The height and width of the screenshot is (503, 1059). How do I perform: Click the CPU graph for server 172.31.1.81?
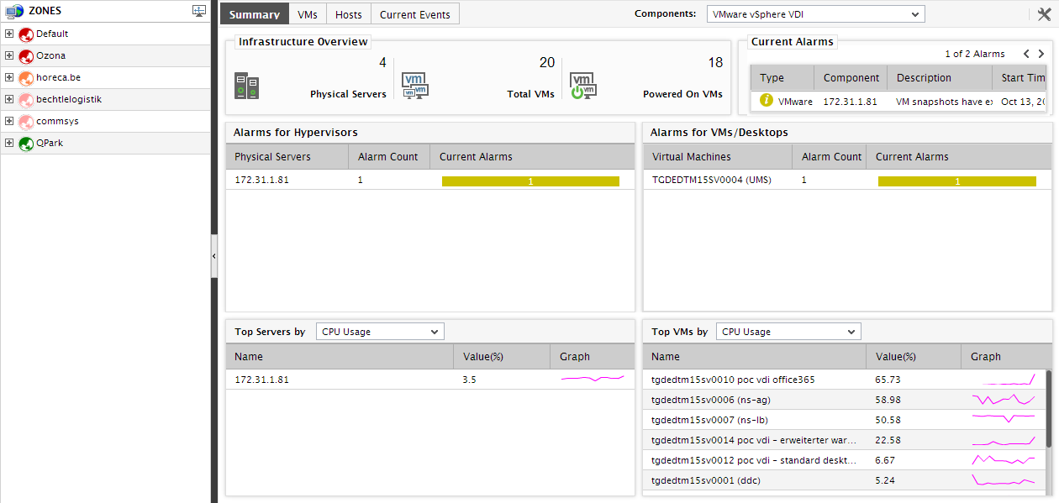593,380
